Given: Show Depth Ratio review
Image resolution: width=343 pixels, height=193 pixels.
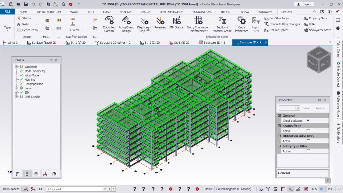Looking at the screenshot, I should [x=27, y=30].
